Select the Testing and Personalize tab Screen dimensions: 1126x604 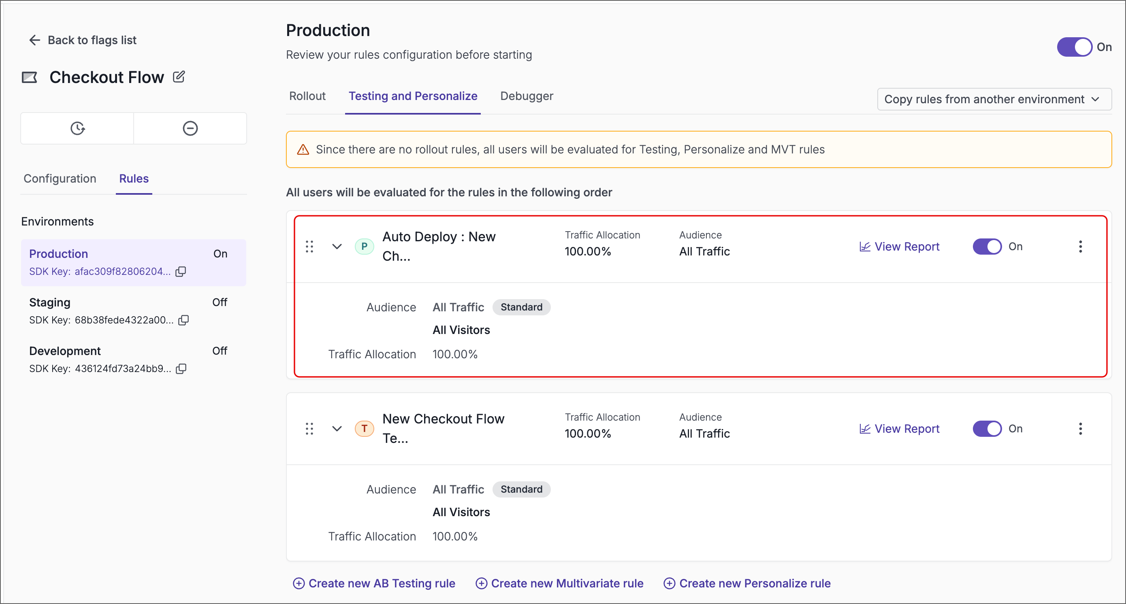click(x=413, y=96)
